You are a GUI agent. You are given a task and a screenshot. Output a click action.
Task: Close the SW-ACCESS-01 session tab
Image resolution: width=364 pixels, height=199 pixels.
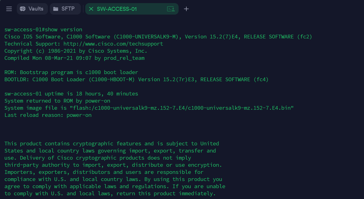(91, 9)
